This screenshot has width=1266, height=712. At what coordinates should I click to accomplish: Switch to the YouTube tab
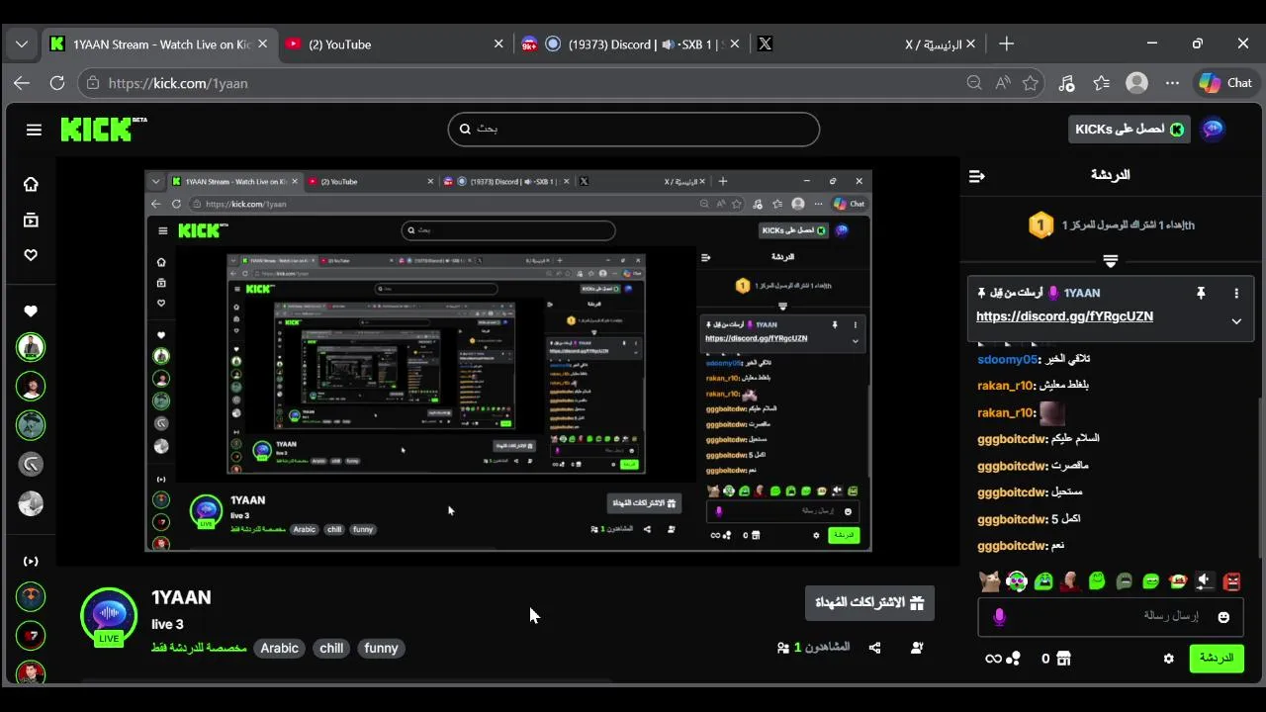click(394, 44)
